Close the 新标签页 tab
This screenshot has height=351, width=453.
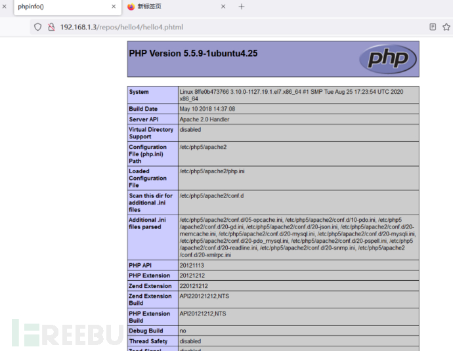(223, 7)
